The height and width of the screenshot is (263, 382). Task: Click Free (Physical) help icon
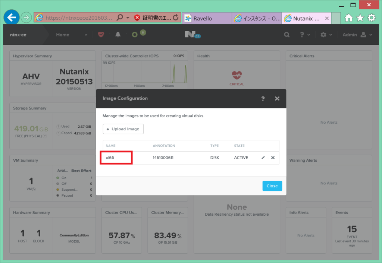click(x=45, y=136)
